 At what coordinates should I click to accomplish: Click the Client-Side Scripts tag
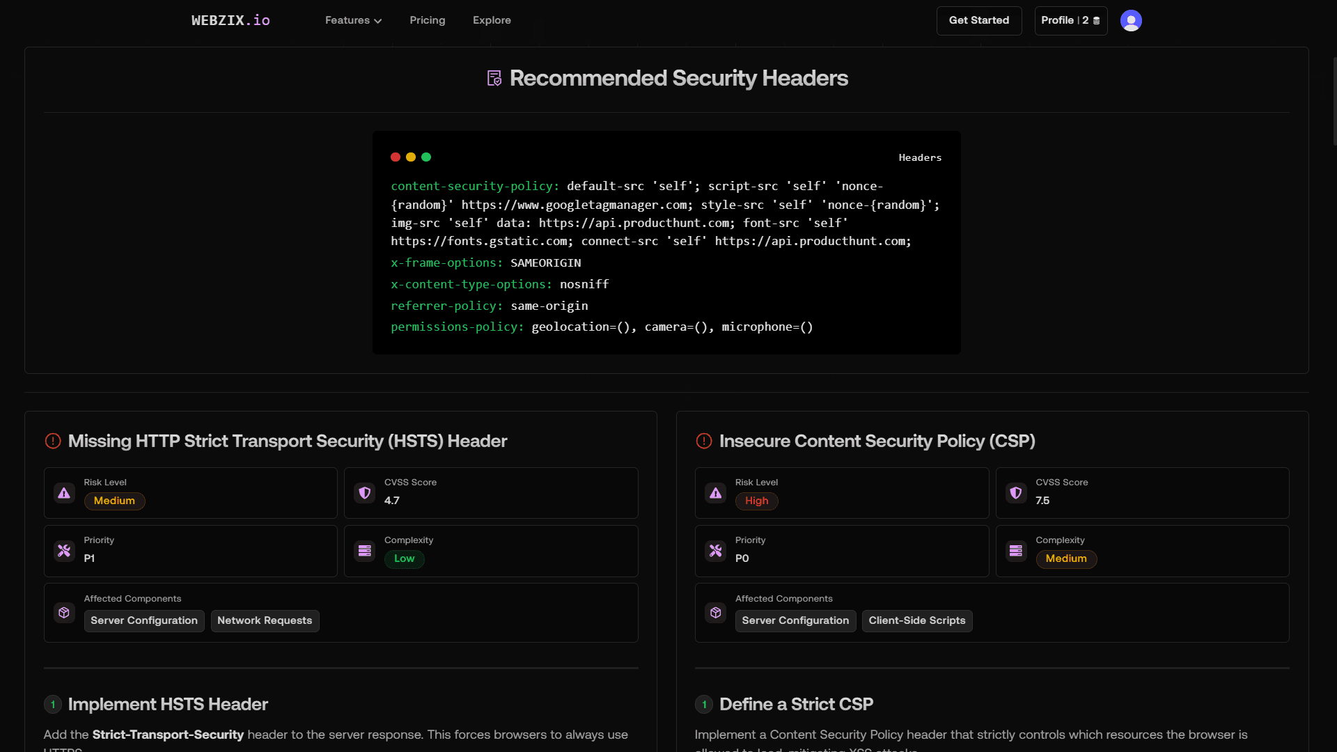pyautogui.click(x=917, y=620)
